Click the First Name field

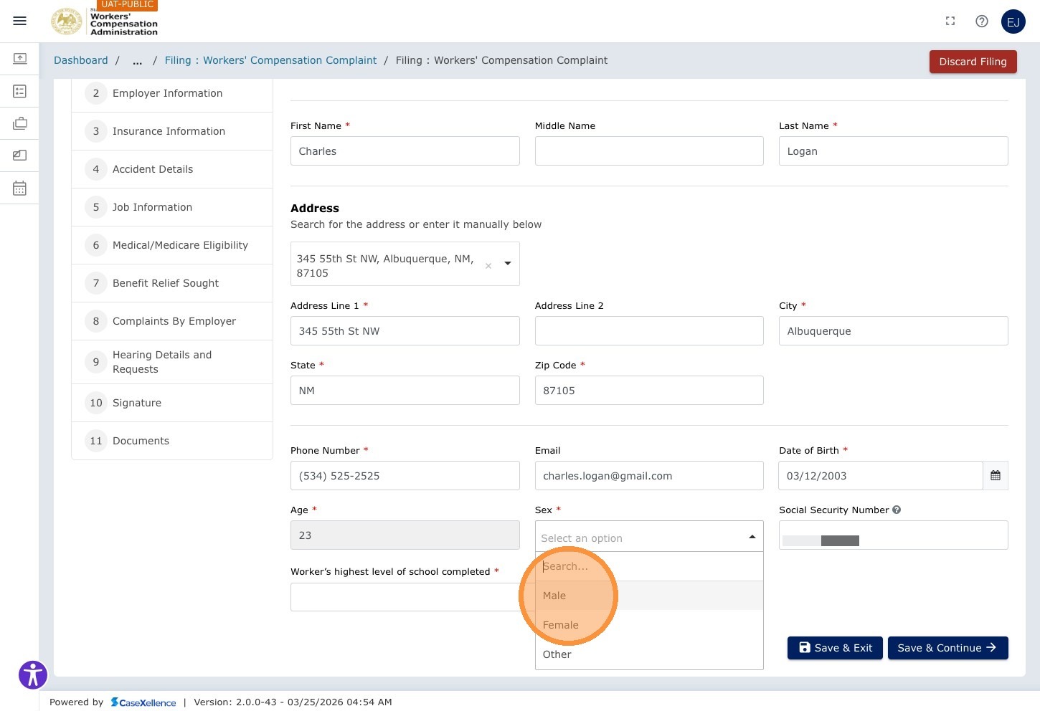pos(405,151)
